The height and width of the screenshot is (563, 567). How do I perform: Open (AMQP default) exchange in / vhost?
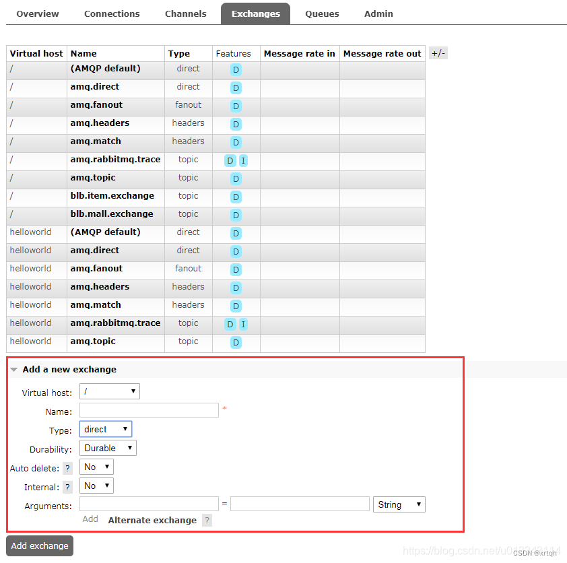[x=105, y=68]
